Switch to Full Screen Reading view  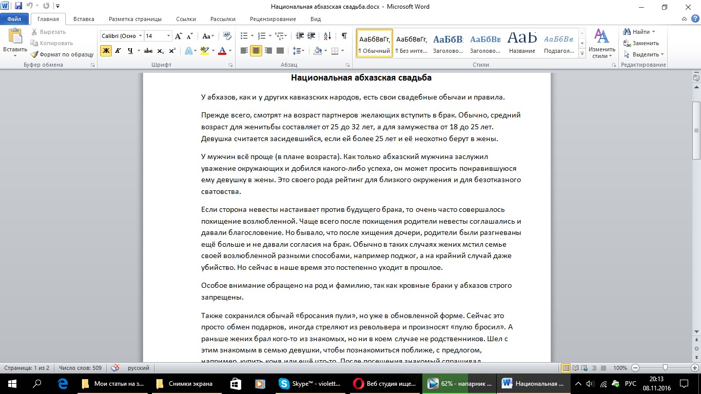[x=575, y=368]
